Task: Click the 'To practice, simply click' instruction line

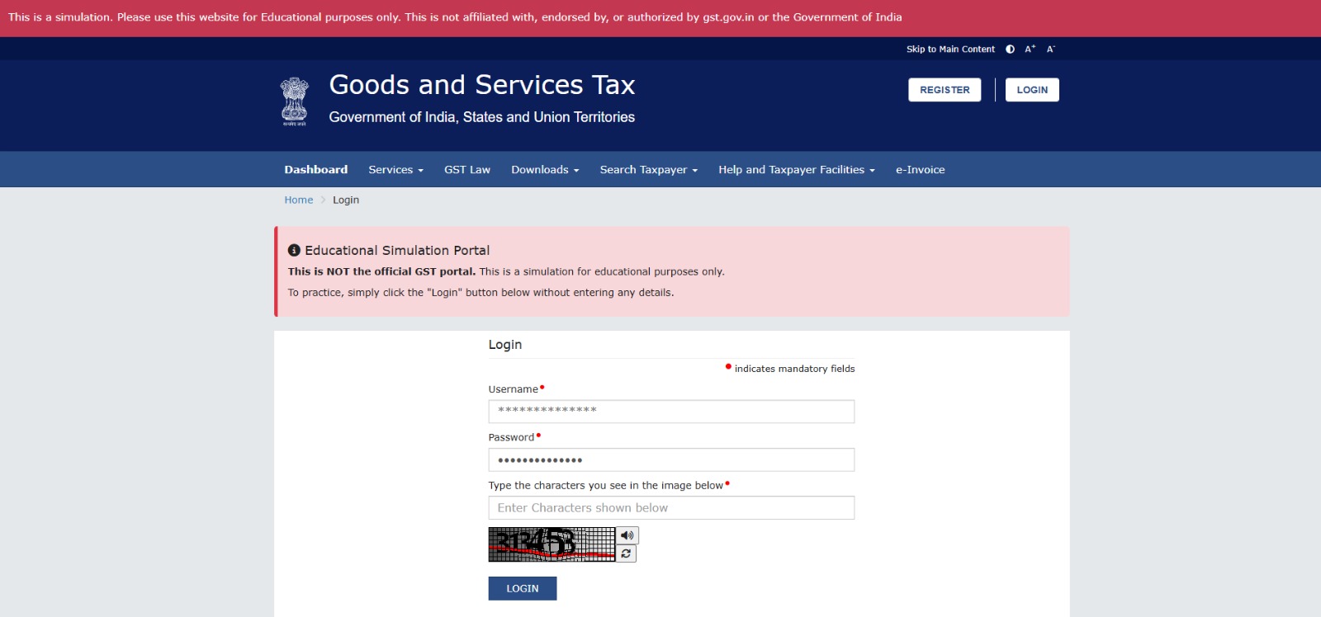Action: [481, 293]
